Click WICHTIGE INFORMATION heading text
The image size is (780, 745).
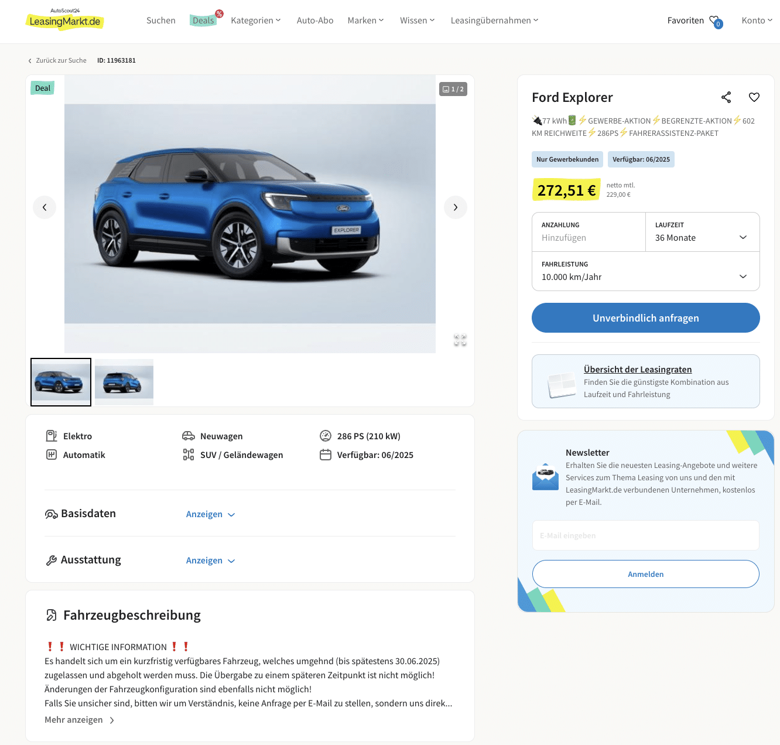coord(118,647)
